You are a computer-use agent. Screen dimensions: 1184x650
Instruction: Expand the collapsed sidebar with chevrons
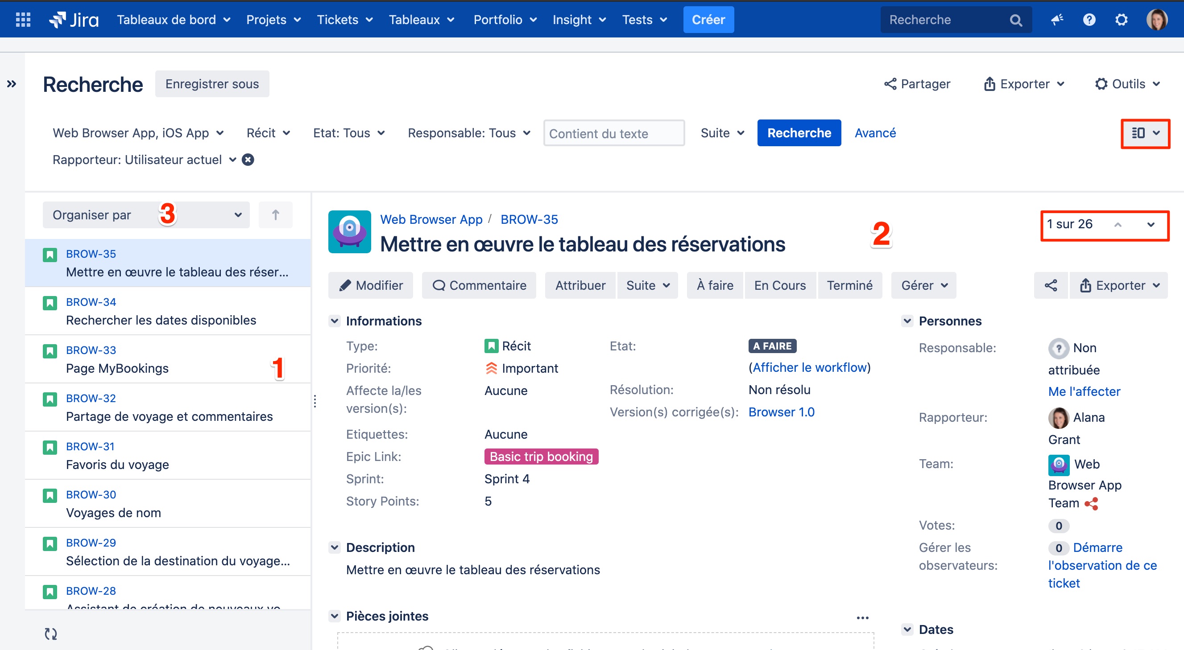12,84
